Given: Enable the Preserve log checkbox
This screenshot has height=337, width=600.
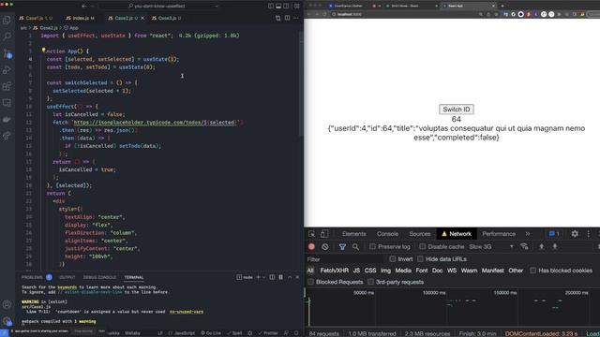Looking at the screenshot, I should (x=372, y=247).
